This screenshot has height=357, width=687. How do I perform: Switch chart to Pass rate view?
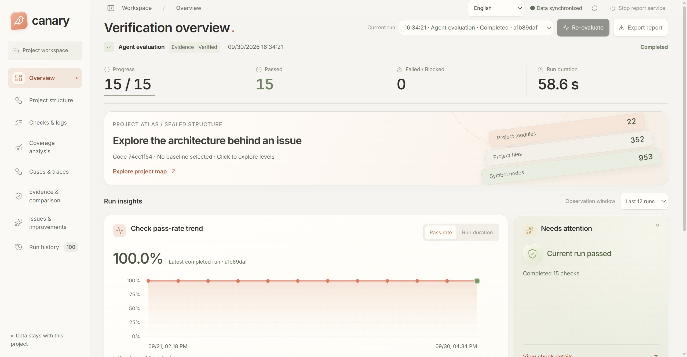(x=441, y=232)
